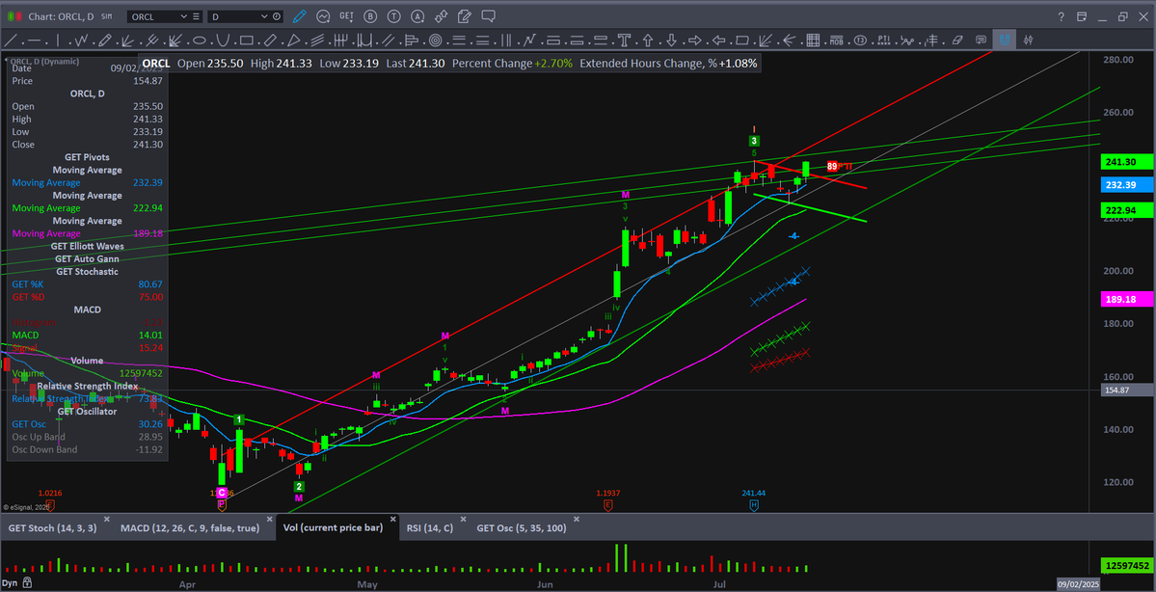Toggle the magnet snap mode
The height and width of the screenshot is (592, 1156).
(1004, 40)
